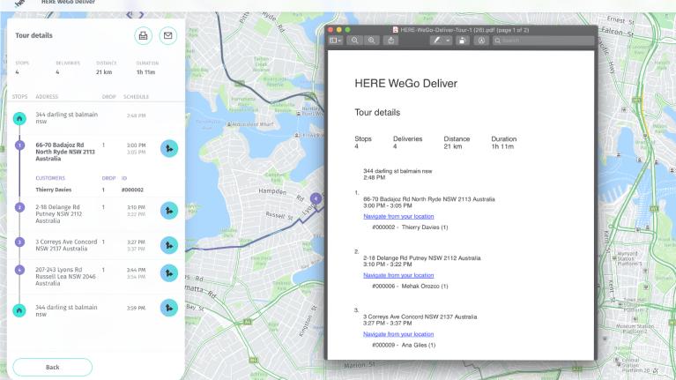Open navigation for 207-243 Lyons Rd stop
This screenshot has width=676, height=380.
pyautogui.click(x=169, y=273)
